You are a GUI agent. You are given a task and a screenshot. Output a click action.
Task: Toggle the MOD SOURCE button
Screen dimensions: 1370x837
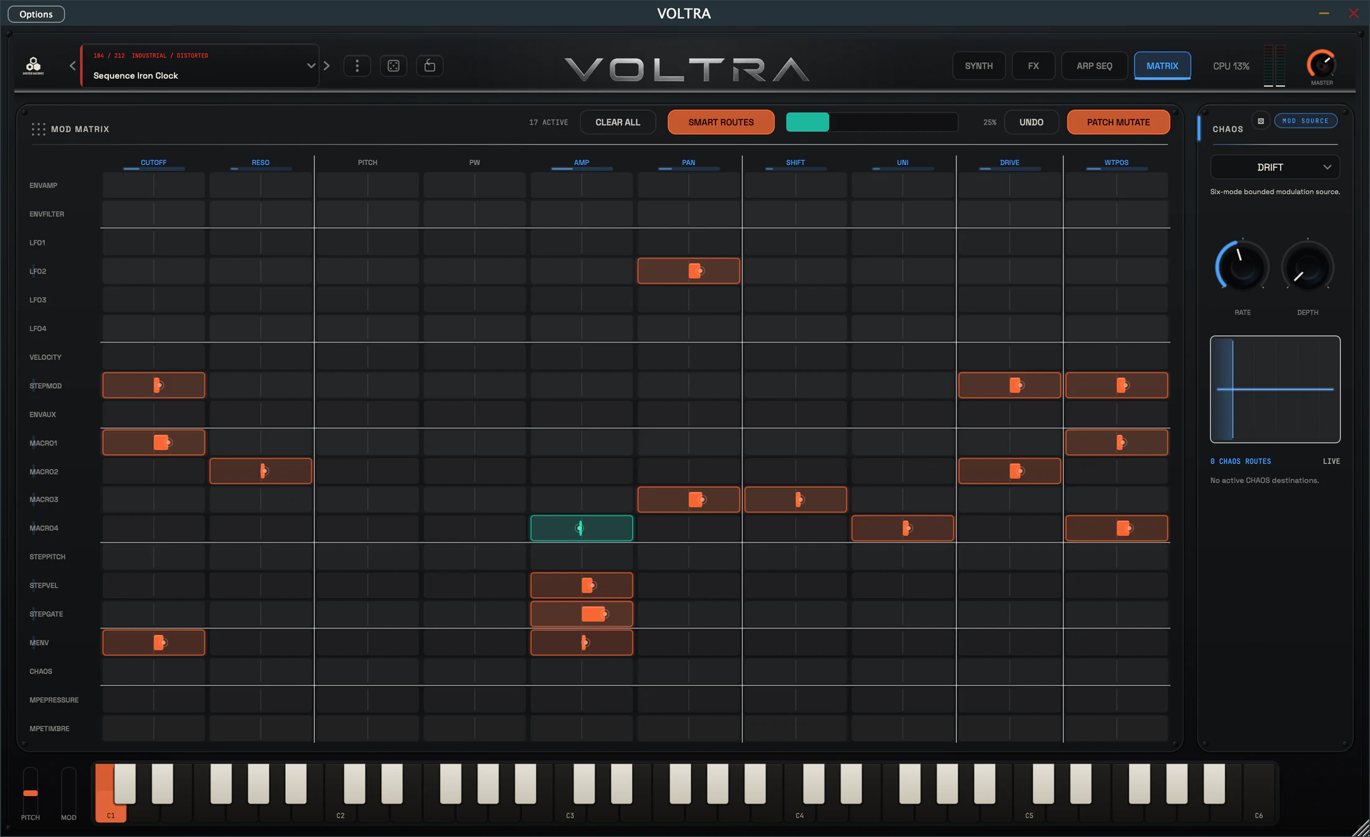coord(1305,121)
